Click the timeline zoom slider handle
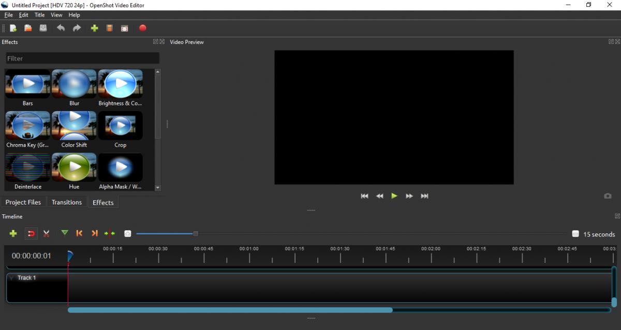This screenshot has height=330, width=621. coord(196,234)
